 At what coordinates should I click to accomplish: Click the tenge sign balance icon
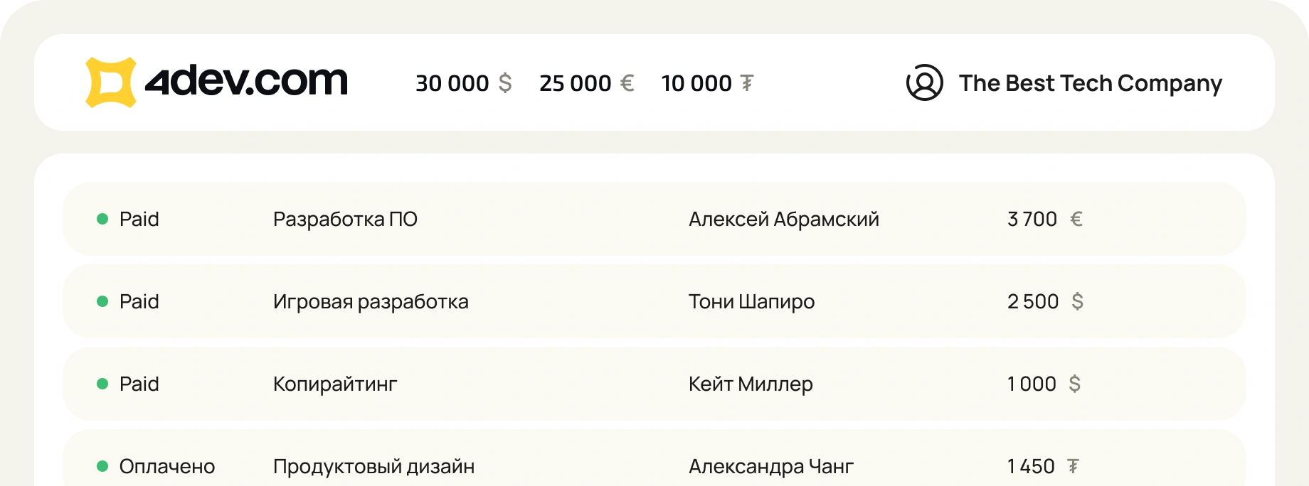pos(747,83)
